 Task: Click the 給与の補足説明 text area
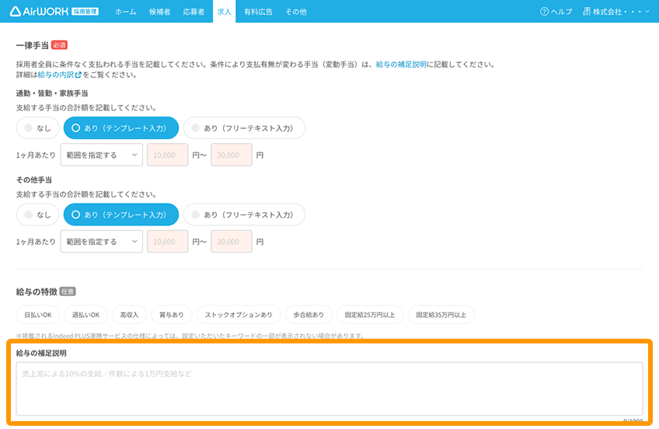(x=329, y=389)
